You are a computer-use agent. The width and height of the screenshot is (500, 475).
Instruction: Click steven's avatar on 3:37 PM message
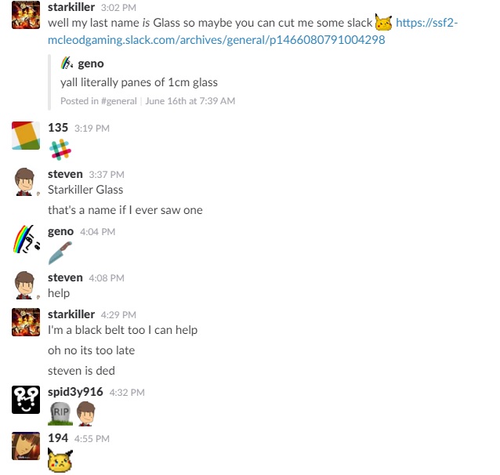pos(26,182)
